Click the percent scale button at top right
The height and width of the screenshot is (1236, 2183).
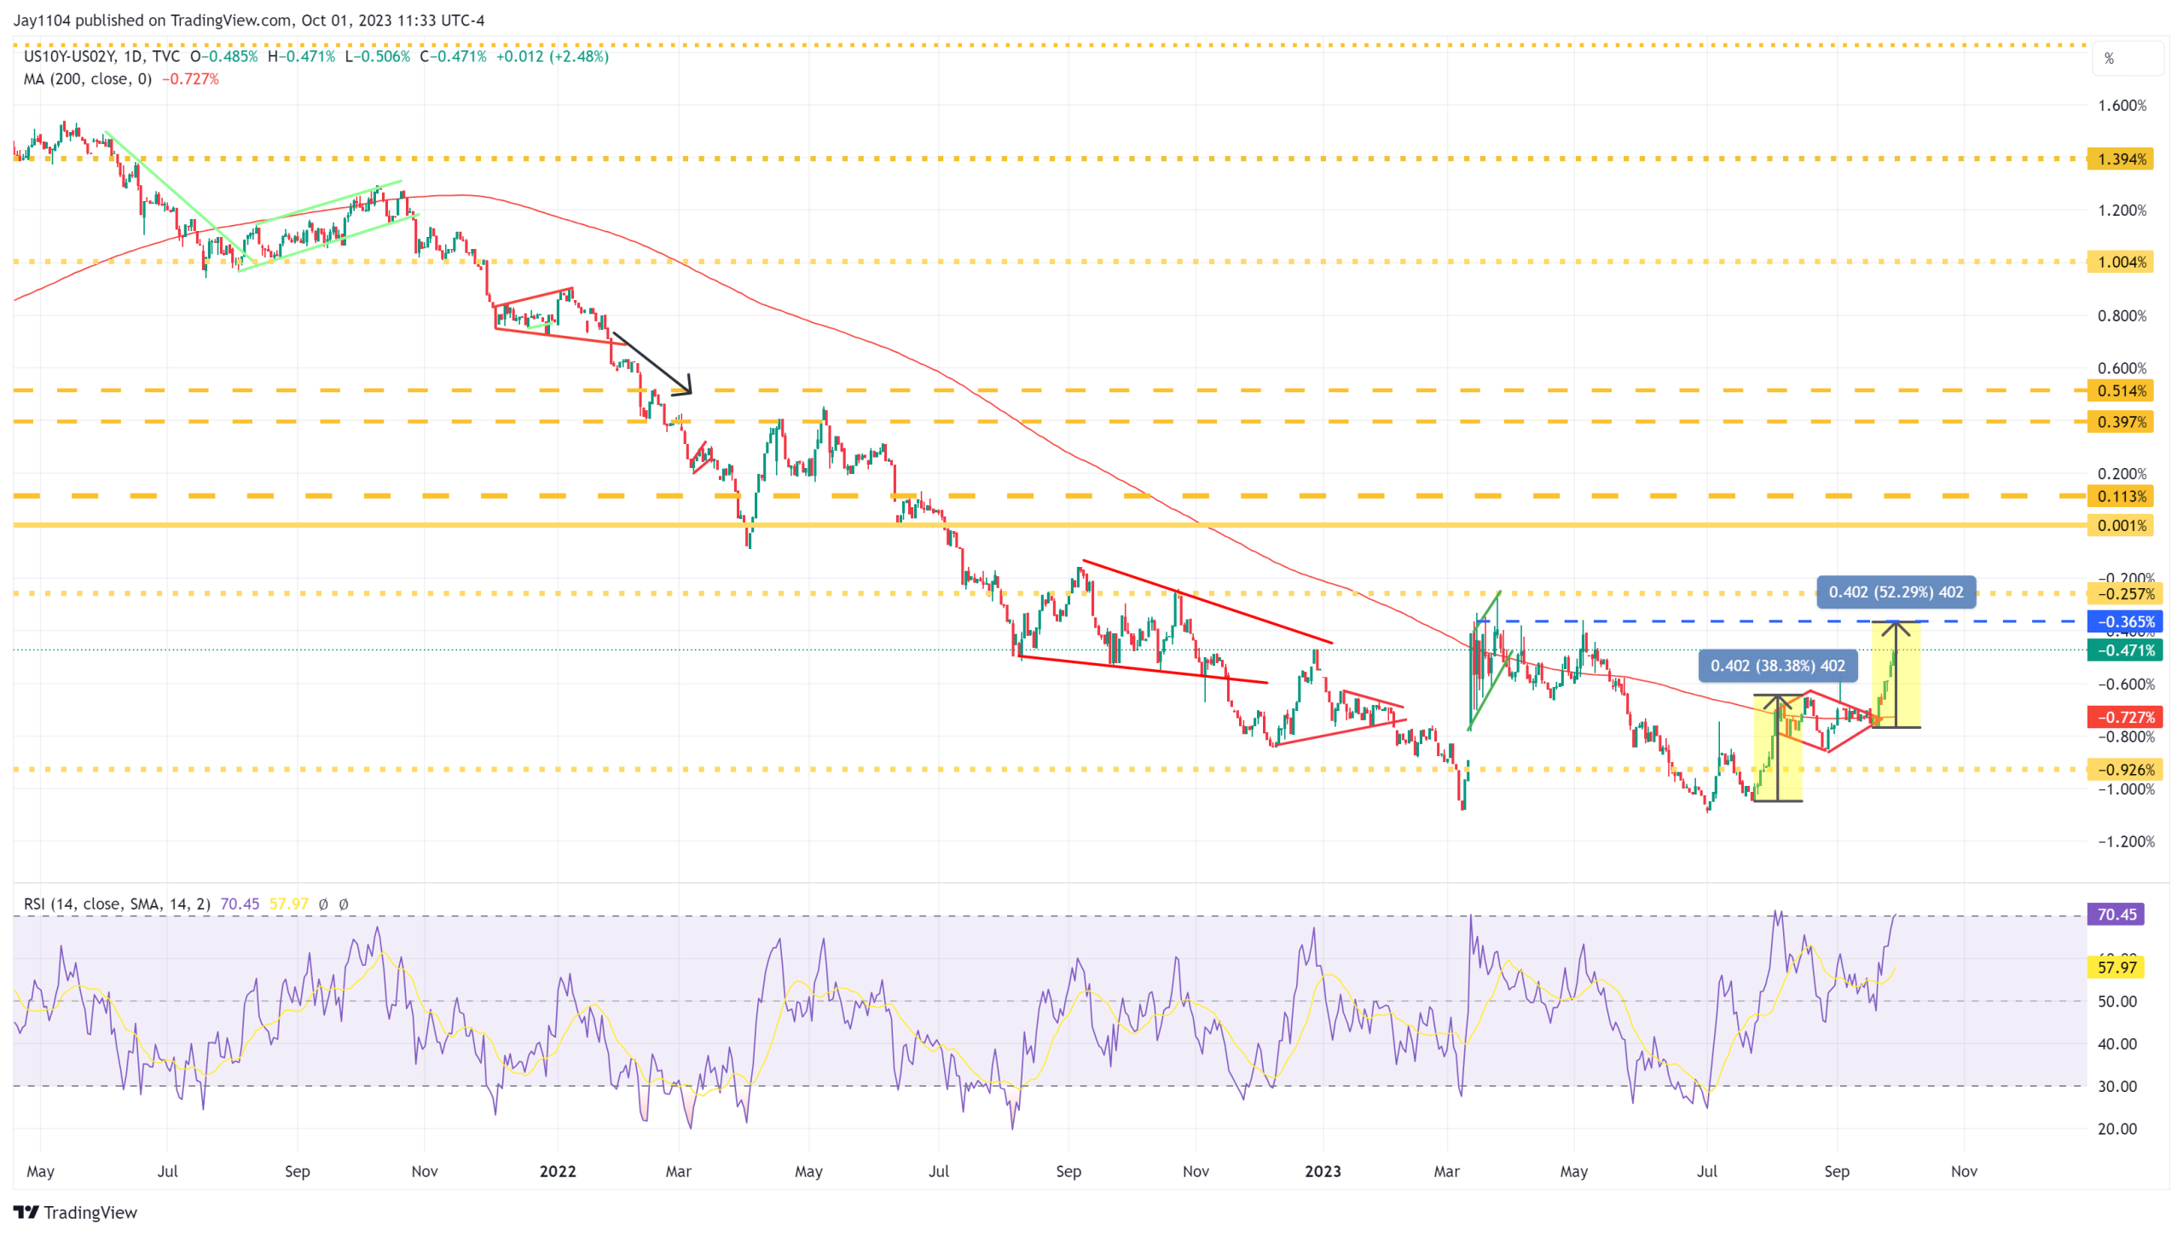[2127, 59]
